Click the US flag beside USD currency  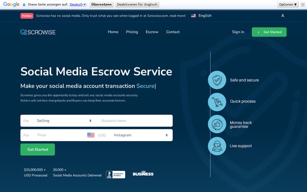pos(91,135)
